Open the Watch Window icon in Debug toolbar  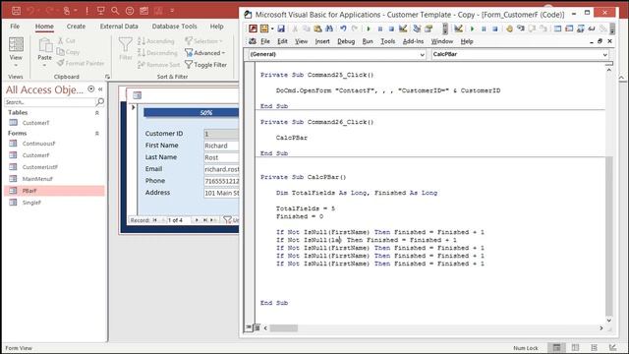point(580,29)
